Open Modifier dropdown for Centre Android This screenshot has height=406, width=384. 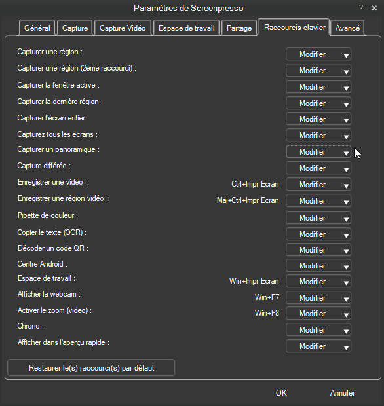318,266
